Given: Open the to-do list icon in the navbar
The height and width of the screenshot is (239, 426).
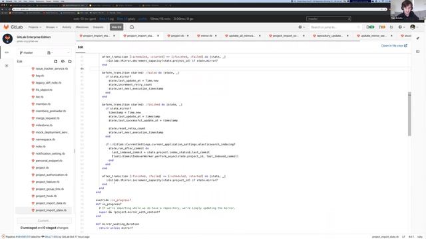Looking at the screenshot, I should pyautogui.click(x=391, y=27).
